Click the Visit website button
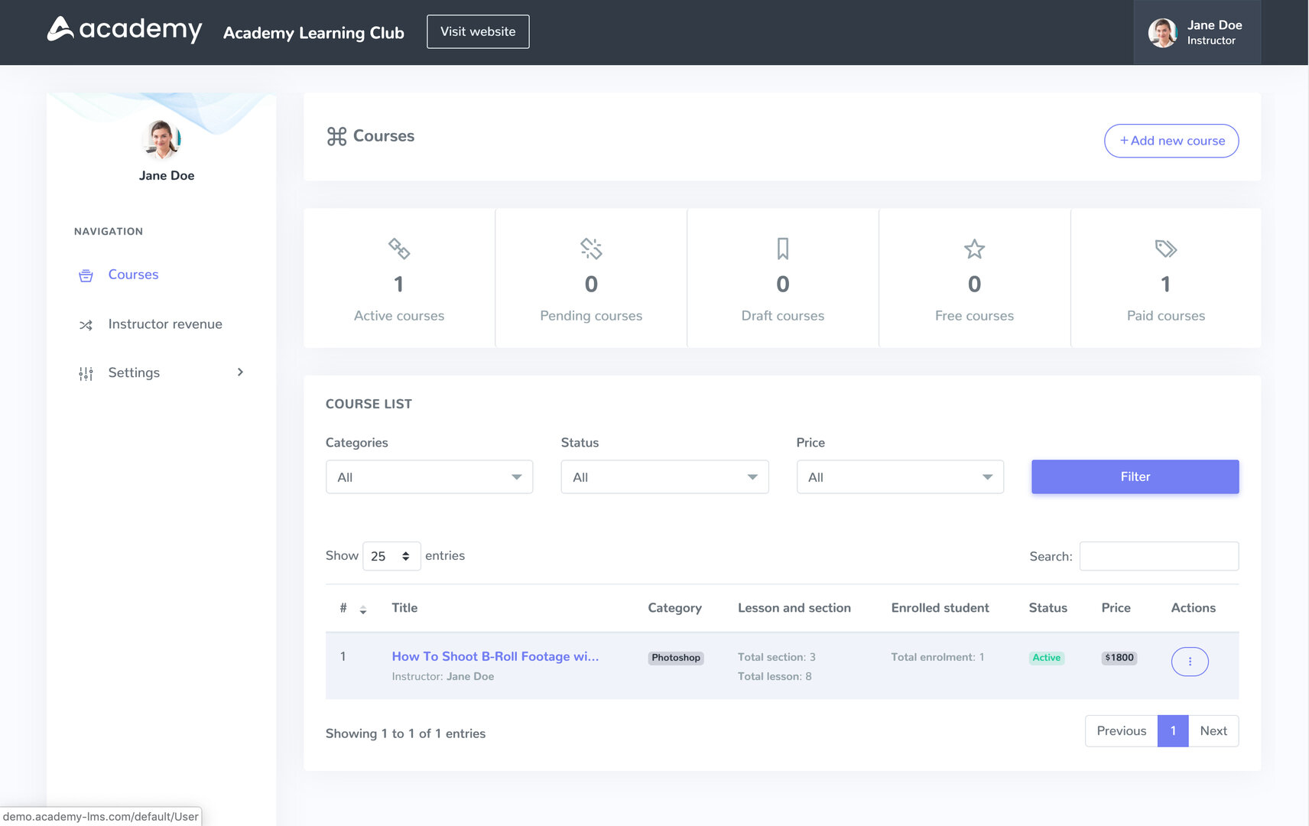 pyautogui.click(x=478, y=31)
